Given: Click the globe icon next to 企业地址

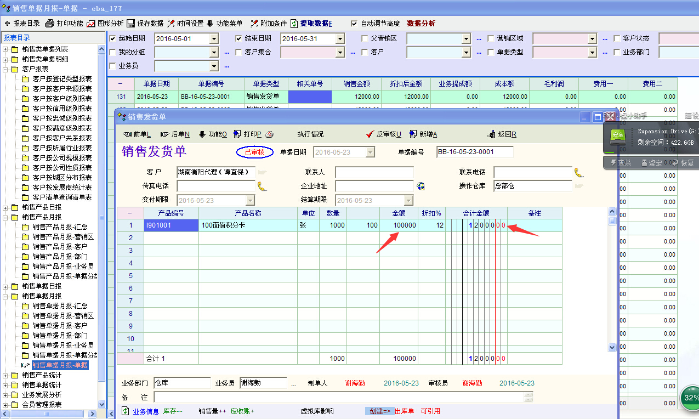Looking at the screenshot, I should pyautogui.click(x=420, y=186).
